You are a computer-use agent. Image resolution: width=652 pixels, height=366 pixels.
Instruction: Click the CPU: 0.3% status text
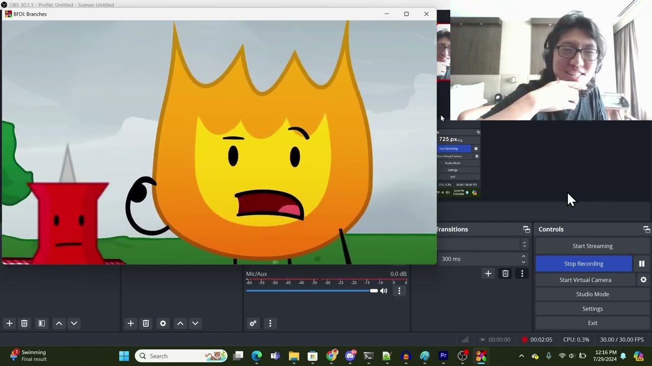pos(576,340)
